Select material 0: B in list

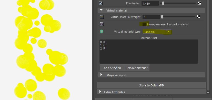(x=103, y=42)
